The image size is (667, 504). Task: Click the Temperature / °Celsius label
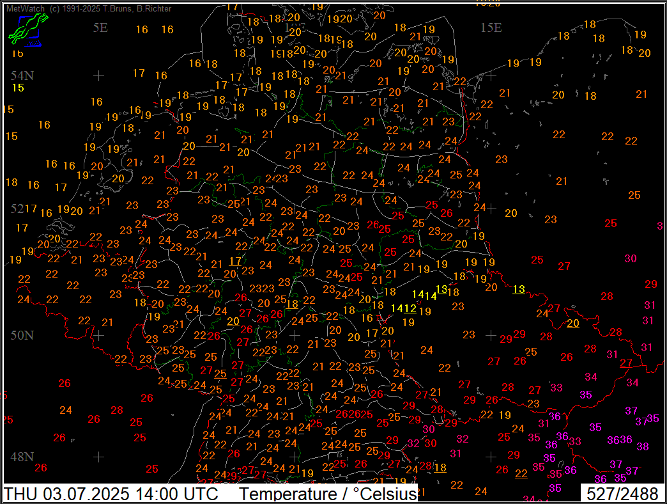(x=328, y=494)
